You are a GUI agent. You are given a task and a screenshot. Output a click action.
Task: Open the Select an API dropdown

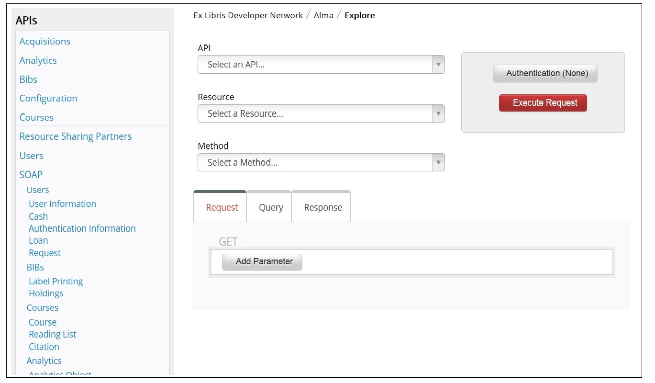(321, 65)
